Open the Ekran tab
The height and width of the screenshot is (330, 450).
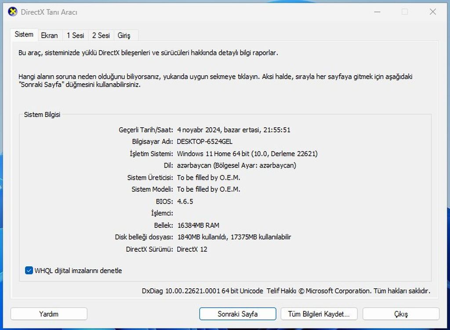[x=49, y=35]
